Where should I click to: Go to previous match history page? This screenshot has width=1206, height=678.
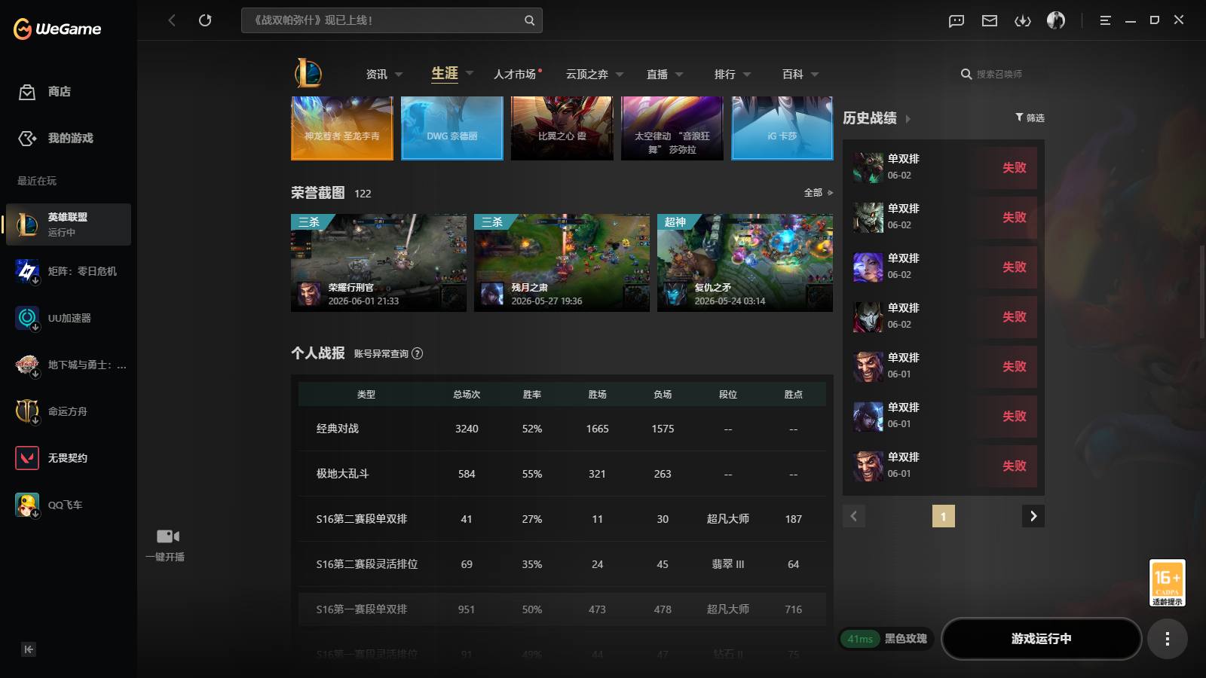click(854, 516)
